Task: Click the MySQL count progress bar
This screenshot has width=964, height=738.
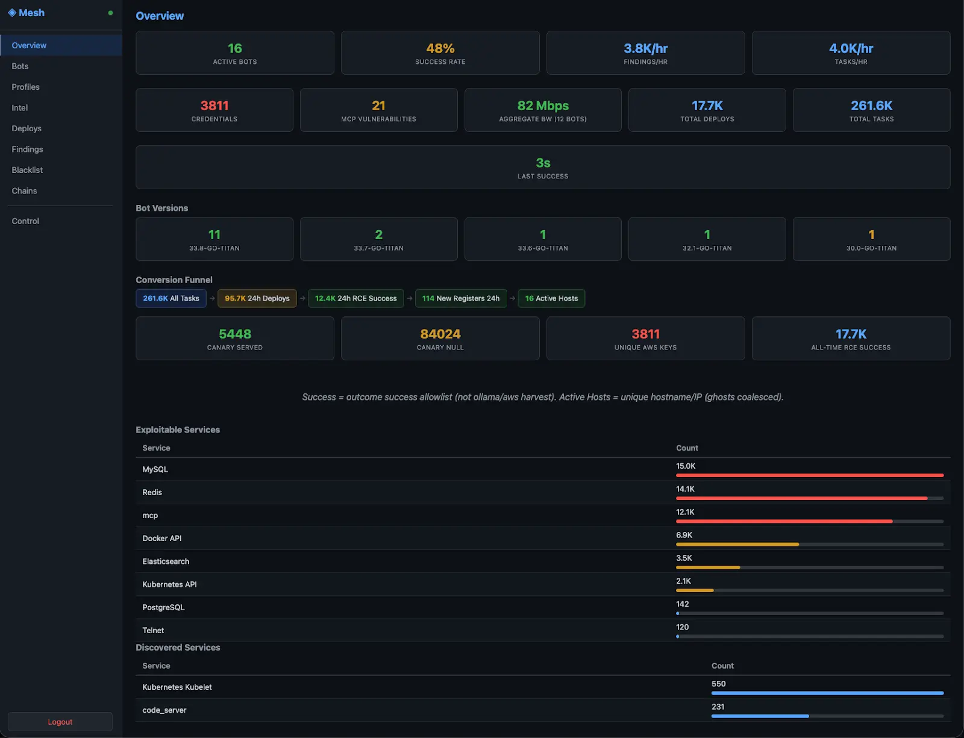Action: pos(810,475)
